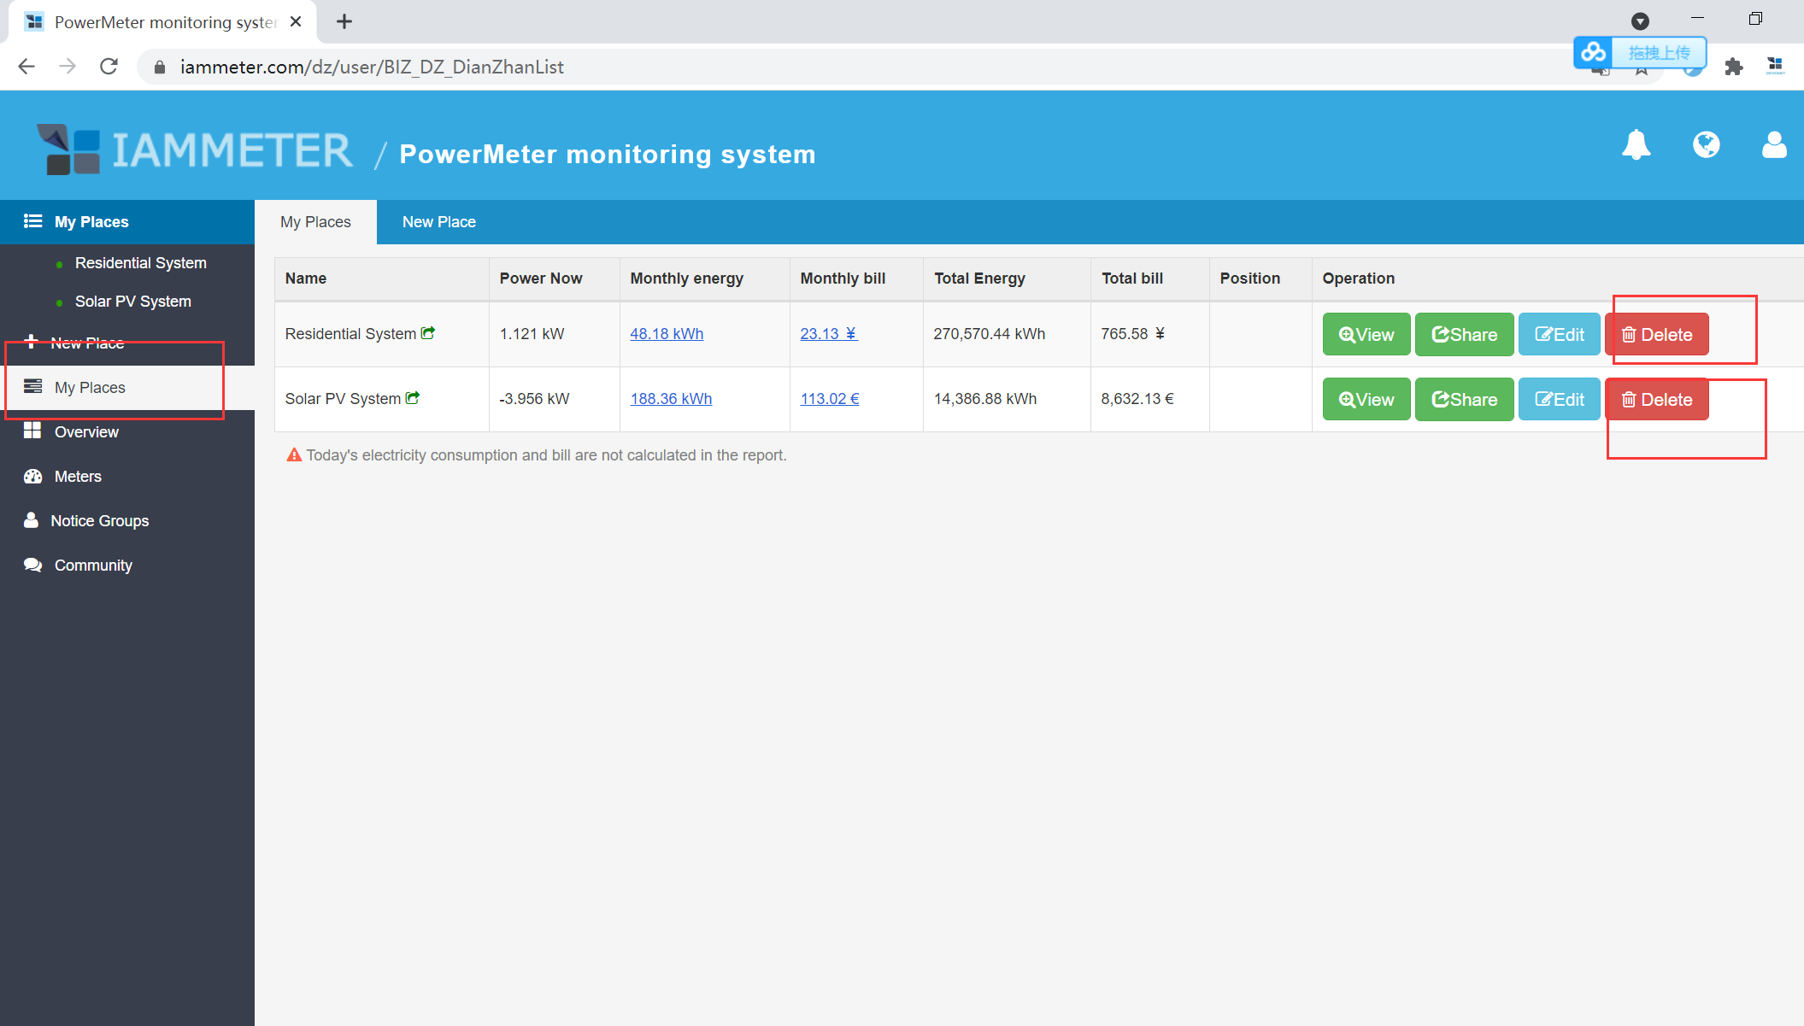Click external link icon beside Solar PV System

(413, 398)
